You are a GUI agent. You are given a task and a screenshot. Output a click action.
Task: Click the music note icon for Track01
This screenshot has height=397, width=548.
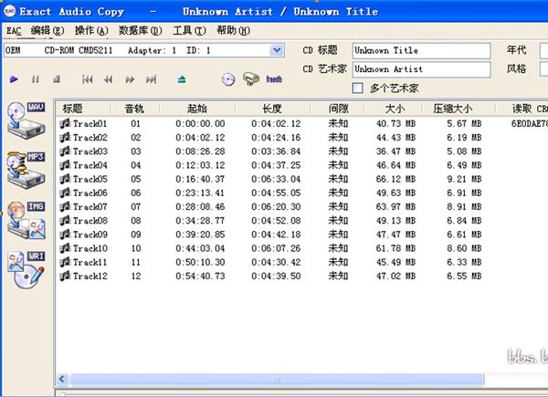pos(65,123)
